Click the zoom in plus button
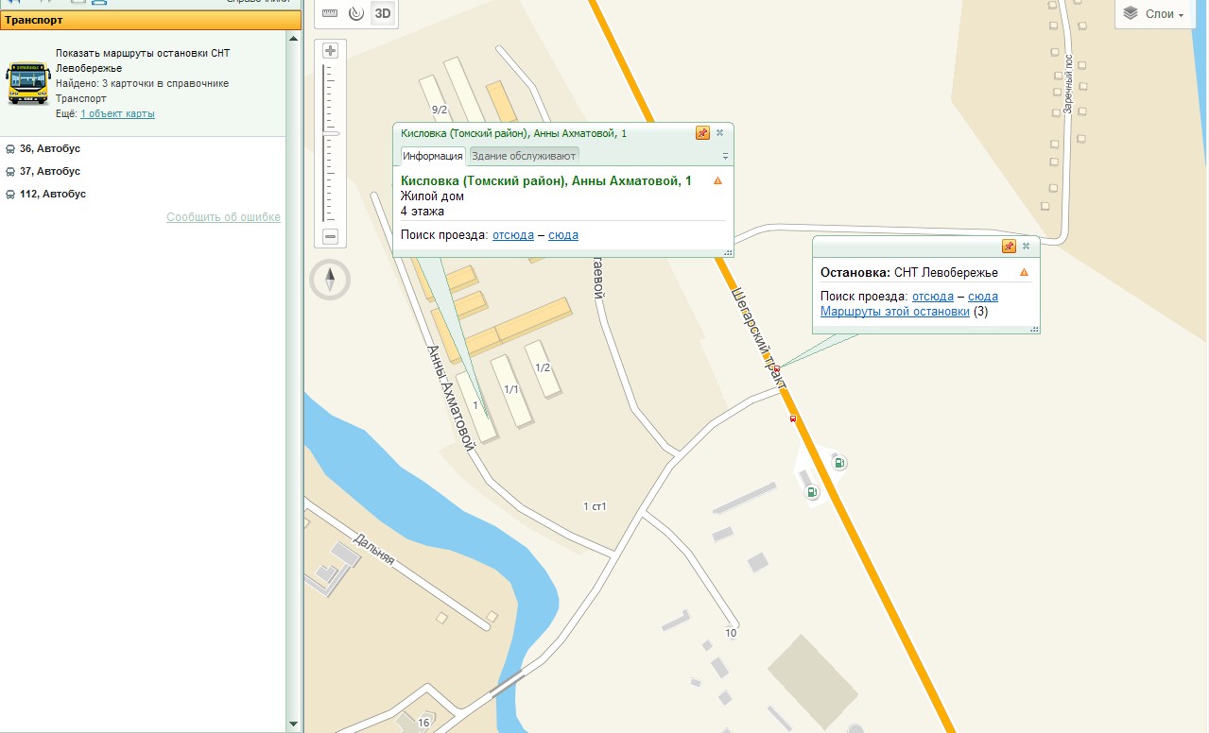Image resolution: width=1209 pixels, height=733 pixels. click(330, 51)
